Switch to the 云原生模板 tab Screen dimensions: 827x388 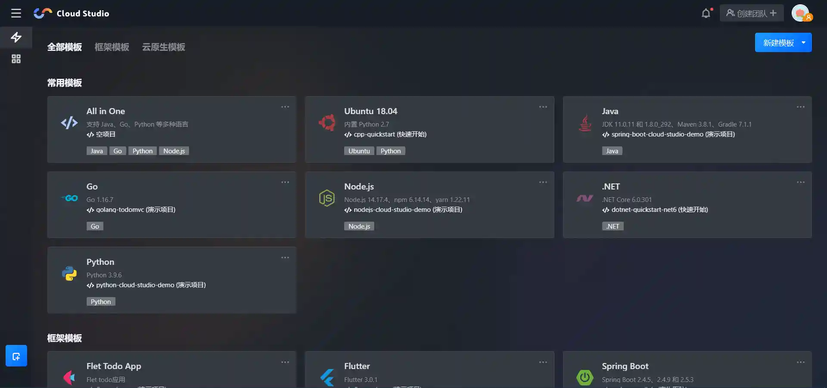click(163, 47)
